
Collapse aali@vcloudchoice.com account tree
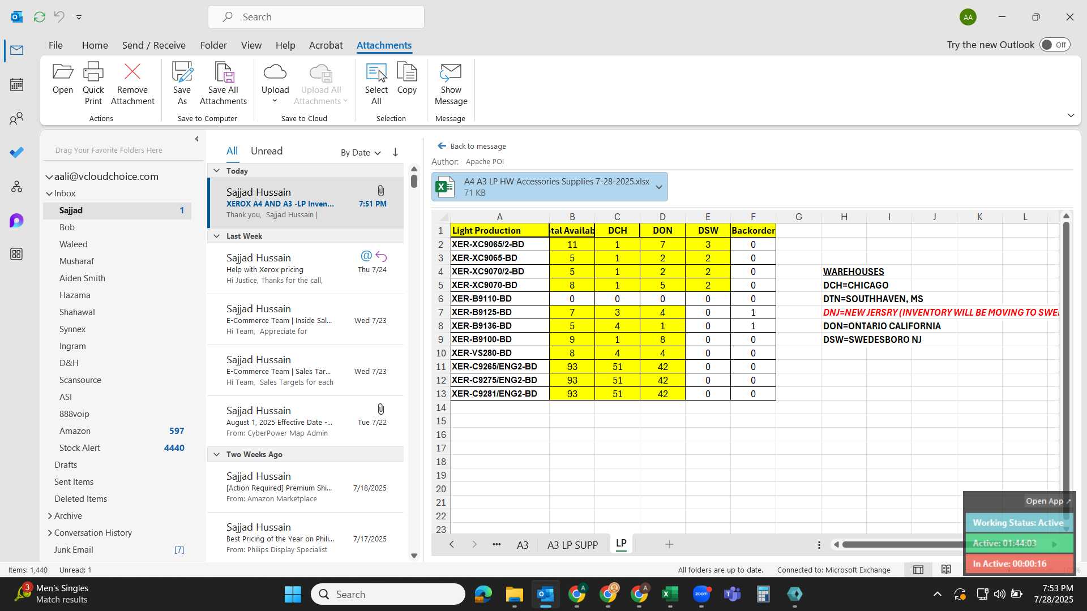click(x=49, y=177)
